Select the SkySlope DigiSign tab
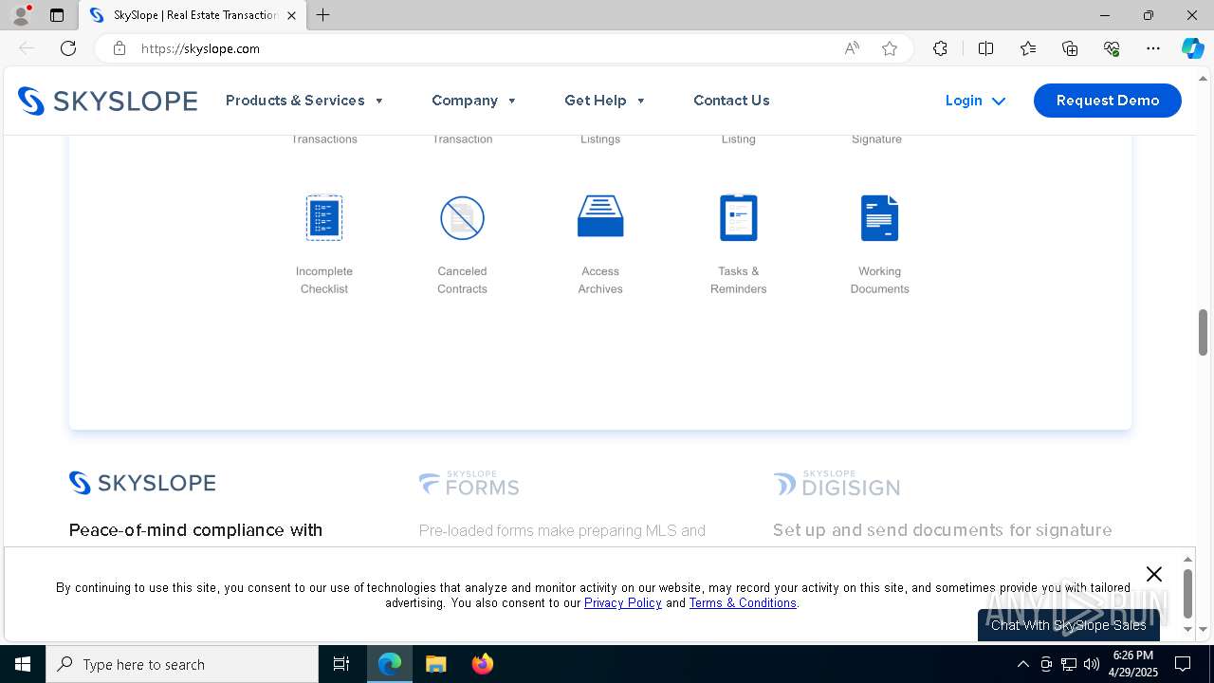Screen dimensions: 1214x683 pyautogui.click(x=837, y=484)
